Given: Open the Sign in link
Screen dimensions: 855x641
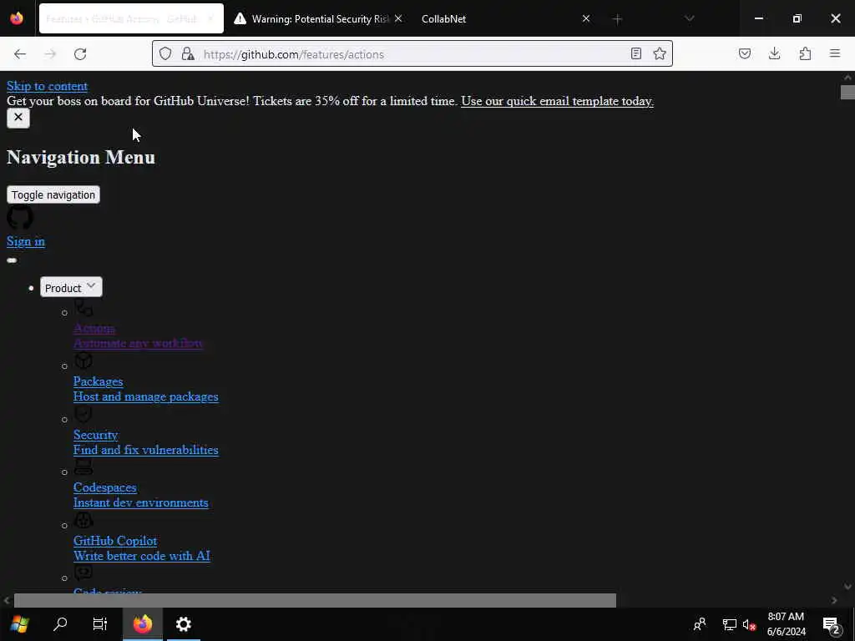Looking at the screenshot, I should [x=26, y=241].
